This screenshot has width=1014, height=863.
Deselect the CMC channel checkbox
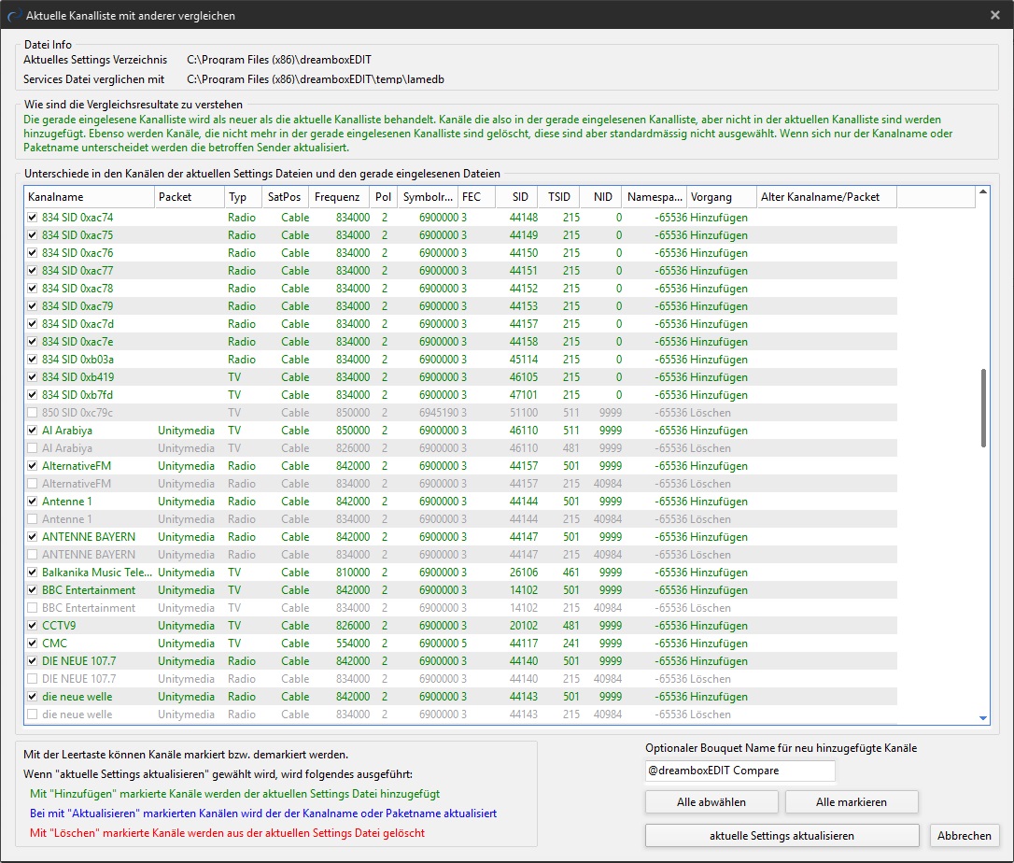(x=33, y=644)
